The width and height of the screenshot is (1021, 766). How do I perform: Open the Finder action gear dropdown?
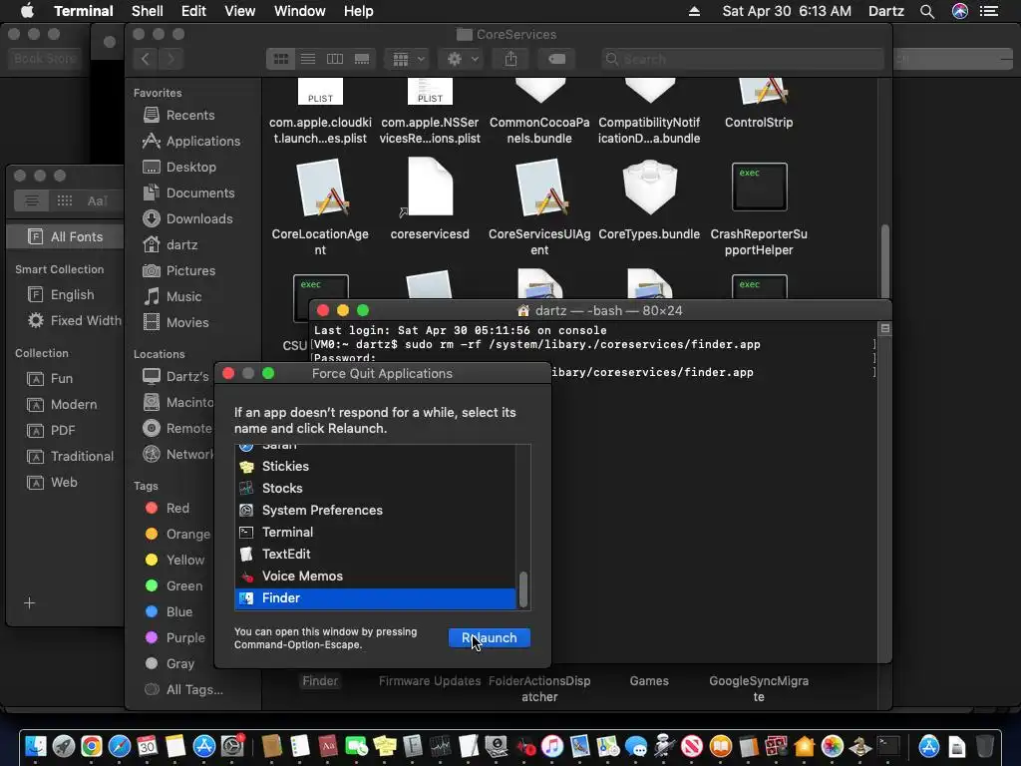coord(461,59)
